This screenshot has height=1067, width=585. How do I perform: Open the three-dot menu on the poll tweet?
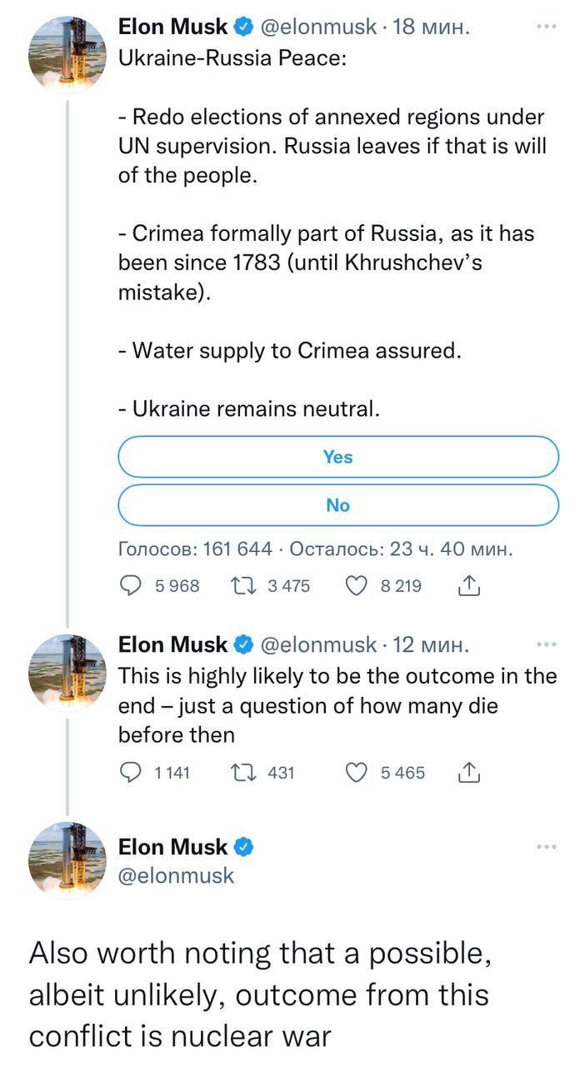pyautogui.click(x=547, y=26)
